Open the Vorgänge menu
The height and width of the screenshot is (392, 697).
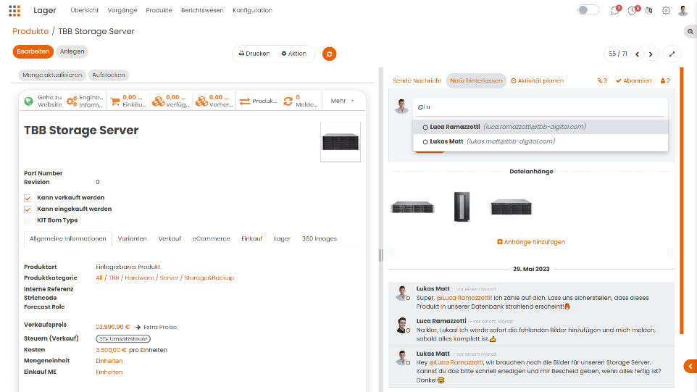click(x=122, y=10)
